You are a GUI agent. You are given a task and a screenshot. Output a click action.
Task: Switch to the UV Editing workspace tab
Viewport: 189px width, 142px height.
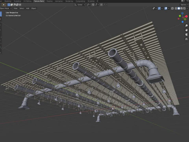coord(28,1)
